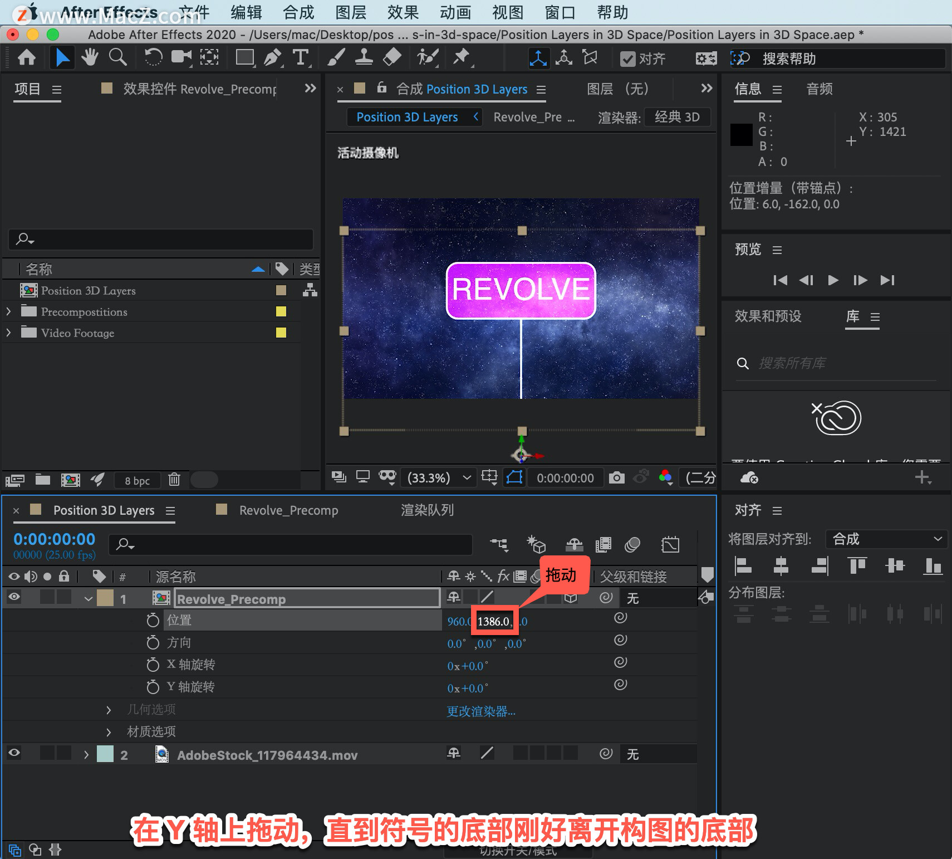Click label color swatch of Revolve_Precomp layer
This screenshot has height=859, width=952.
(x=105, y=598)
